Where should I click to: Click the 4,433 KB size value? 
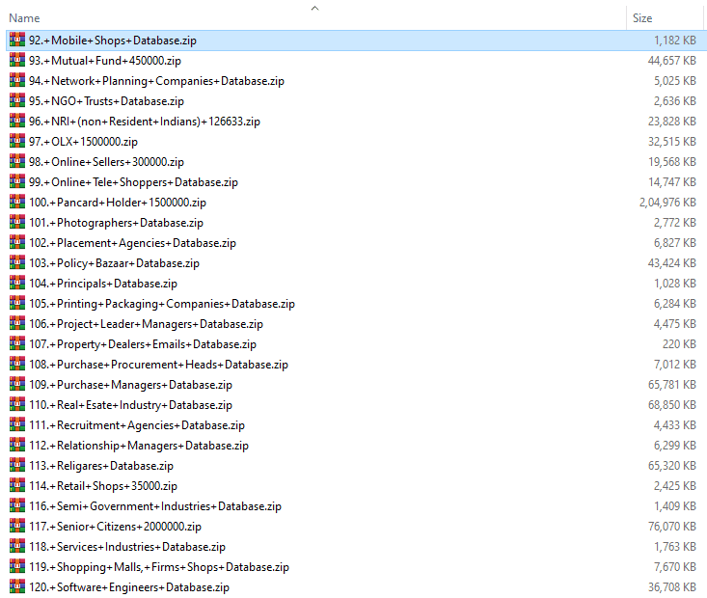tap(675, 425)
